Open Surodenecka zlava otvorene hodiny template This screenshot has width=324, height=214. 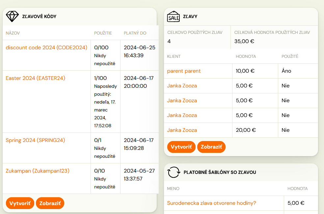211,203
